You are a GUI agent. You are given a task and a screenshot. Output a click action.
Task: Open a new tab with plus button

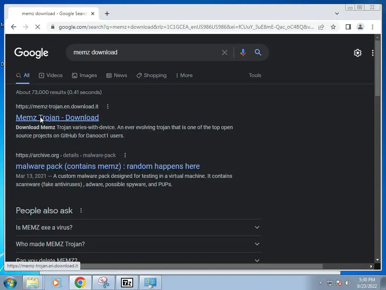[107, 14]
